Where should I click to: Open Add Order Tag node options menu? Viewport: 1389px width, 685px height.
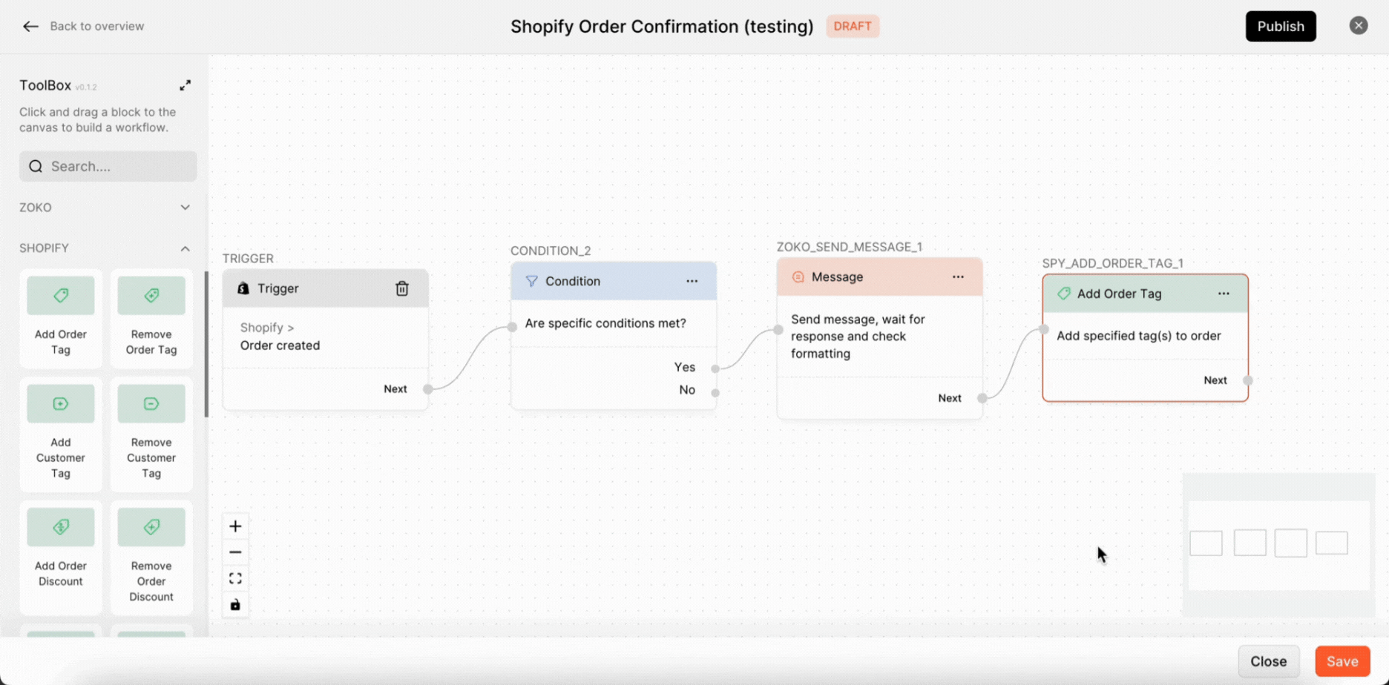pyautogui.click(x=1224, y=294)
